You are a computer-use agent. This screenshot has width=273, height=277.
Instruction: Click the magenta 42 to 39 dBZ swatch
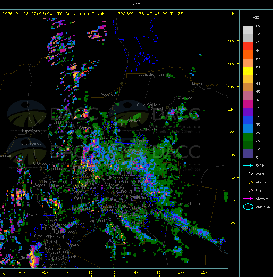[x=248, y=104]
